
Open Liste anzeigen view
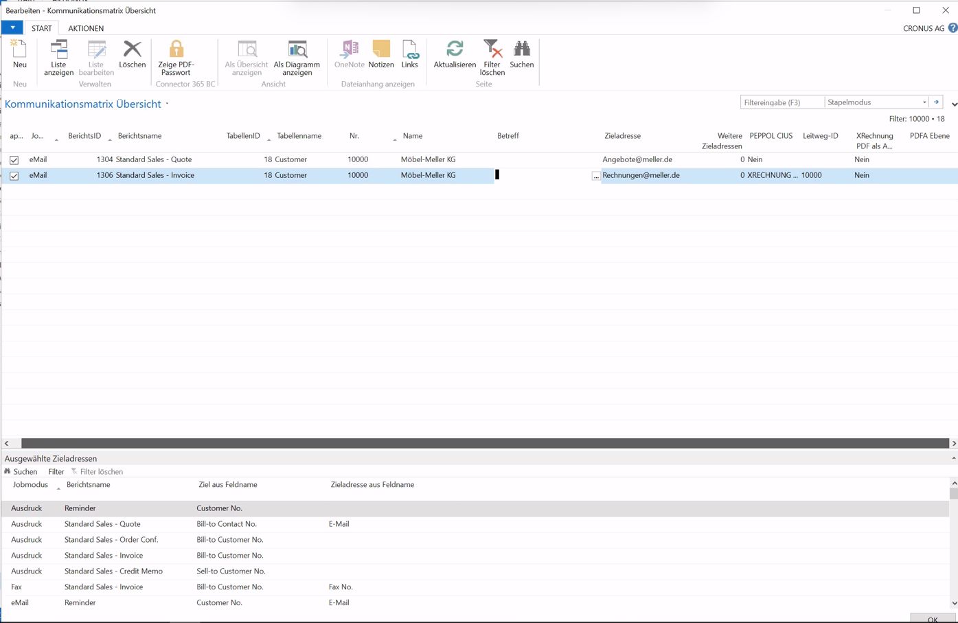(x=58, y=58)
